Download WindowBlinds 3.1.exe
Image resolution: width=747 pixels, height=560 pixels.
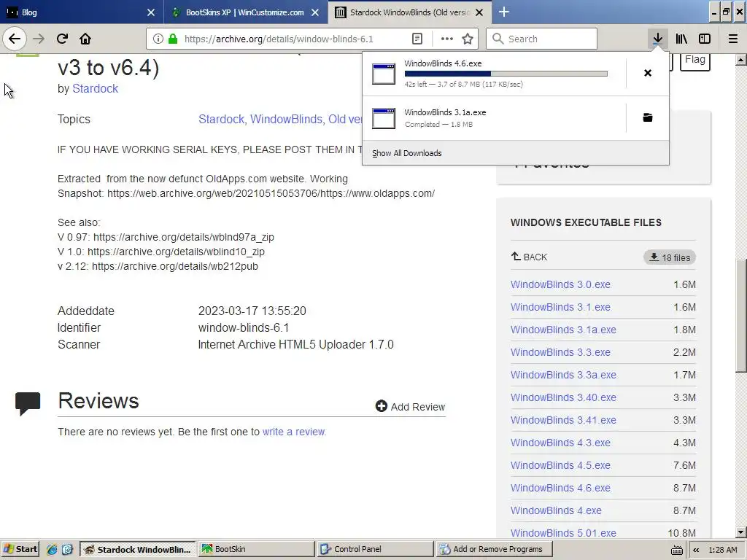tap(560, 307)
